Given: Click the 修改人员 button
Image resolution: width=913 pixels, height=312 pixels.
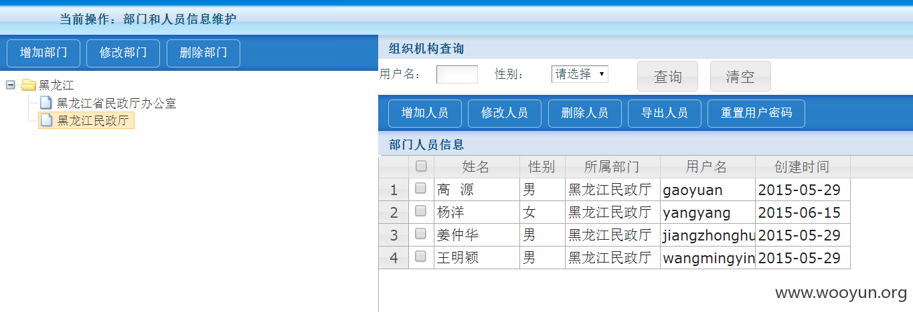Looking at the screenshot, I should pos(505,114).
